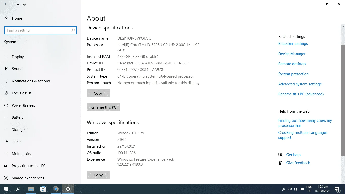Focus the Find a setting search box

click(40, 30)
